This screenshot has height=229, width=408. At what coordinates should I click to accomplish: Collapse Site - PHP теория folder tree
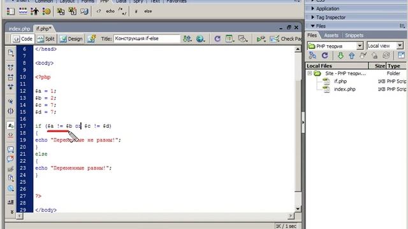pyautogui.click(x=309, y=73)
